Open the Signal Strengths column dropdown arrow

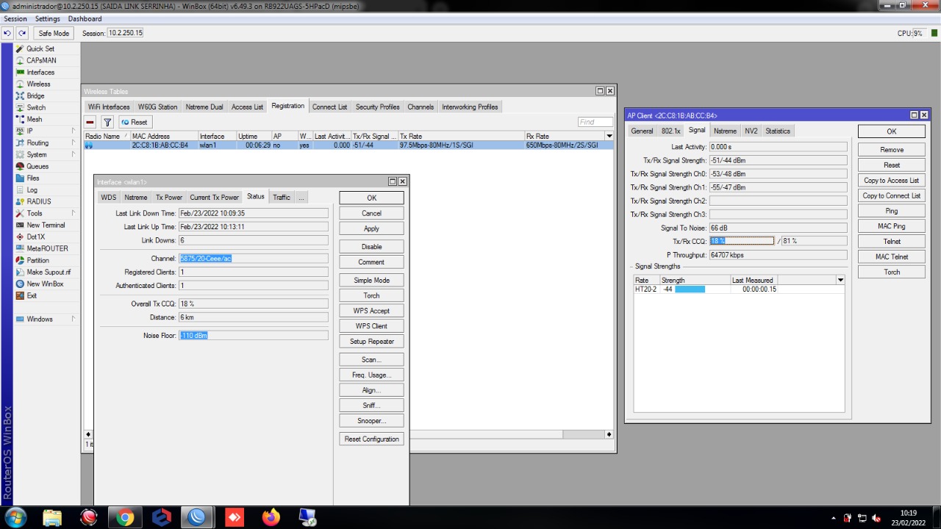(x=840, y=280)
